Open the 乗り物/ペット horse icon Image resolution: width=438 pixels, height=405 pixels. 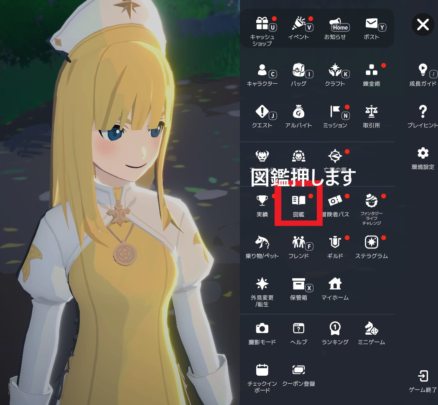pyautogui.click(x=262, y=242)
